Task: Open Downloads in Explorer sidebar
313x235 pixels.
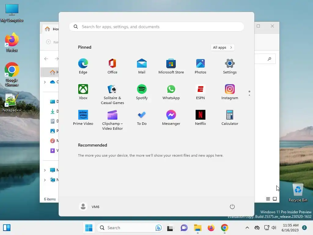Action: 54,111
